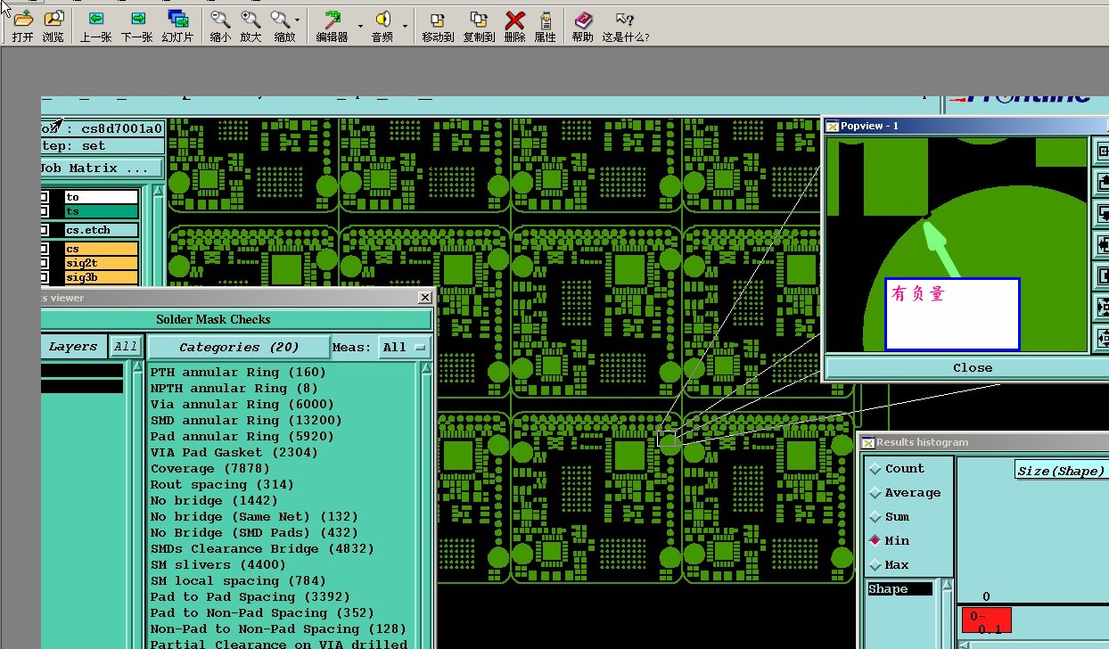Select 'Pad to Pad Spacing (3392)' category
The height and width of the screenshot is (649, 1109).
251,596
